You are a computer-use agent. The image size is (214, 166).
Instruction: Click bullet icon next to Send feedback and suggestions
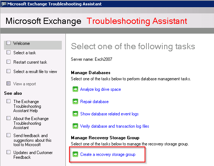[x=8, y=135]
